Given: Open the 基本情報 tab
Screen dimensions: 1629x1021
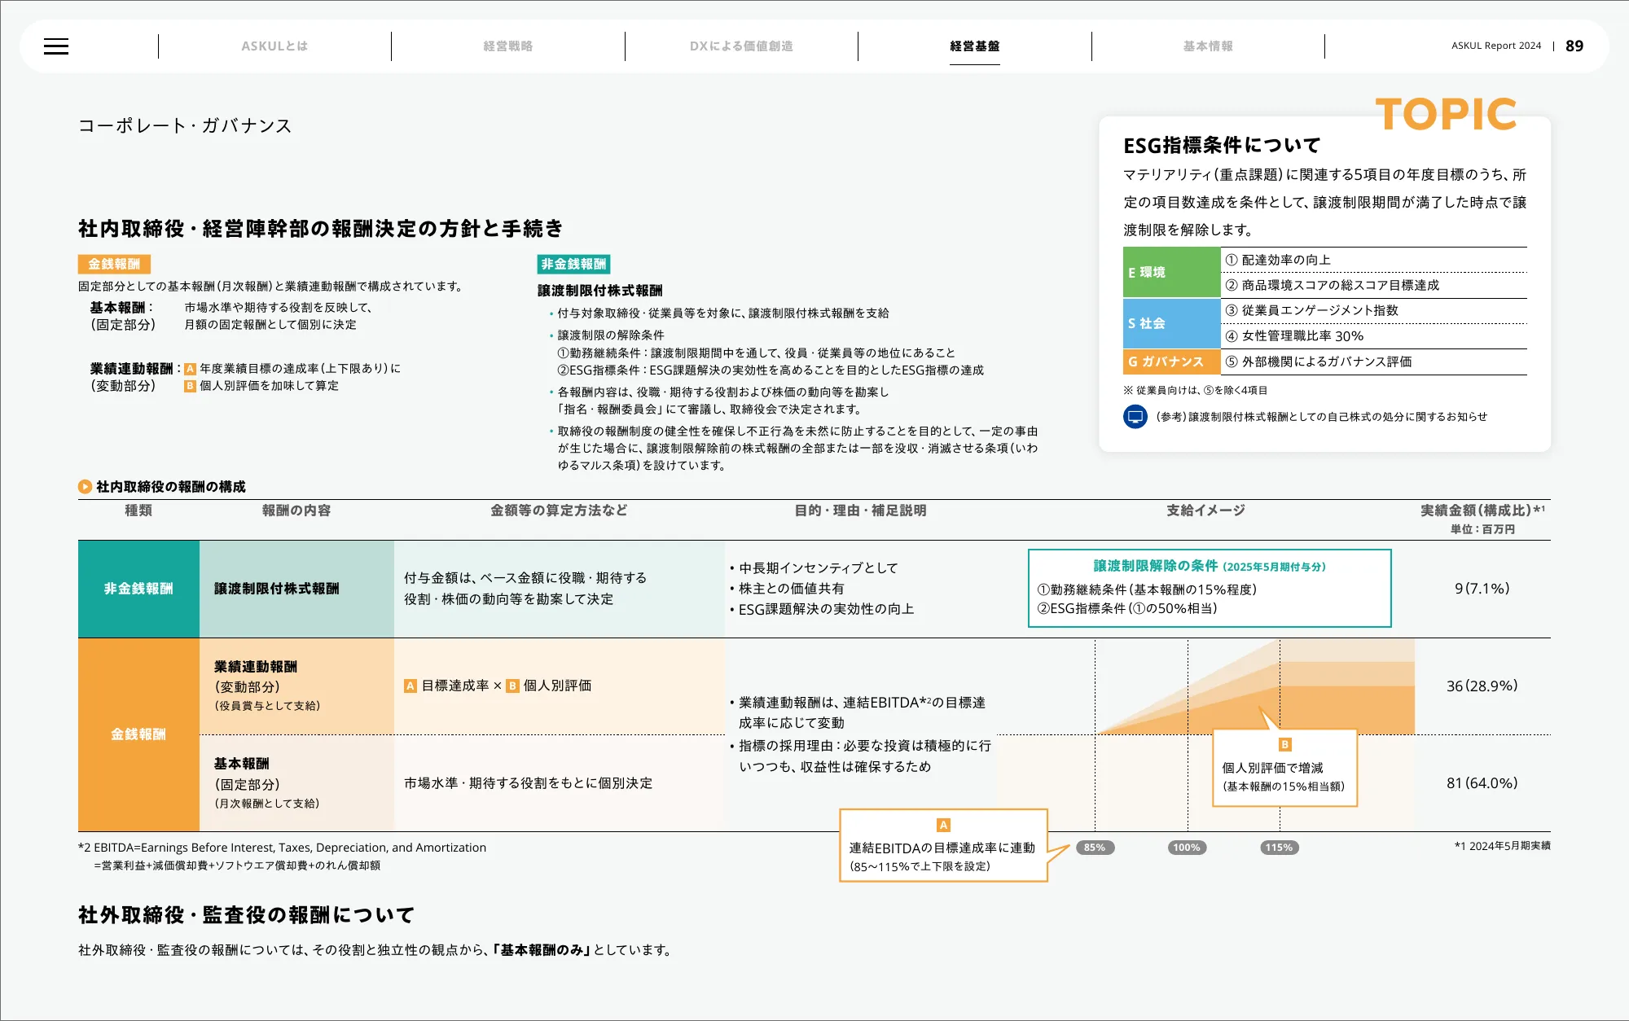Looking at the screenshot, I should pos(1208,46).
